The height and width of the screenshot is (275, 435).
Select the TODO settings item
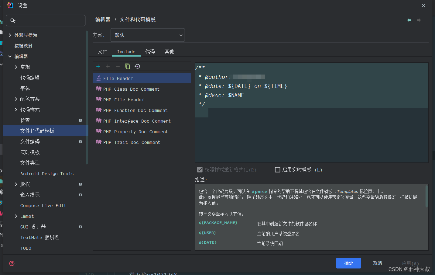coord(26,248)
